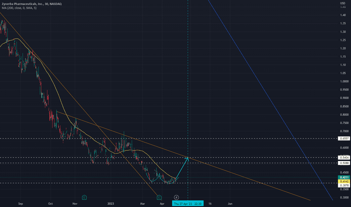351x207 pixels.
Task: Click the 0.3500 price axis label
Action: coord(344,189)
